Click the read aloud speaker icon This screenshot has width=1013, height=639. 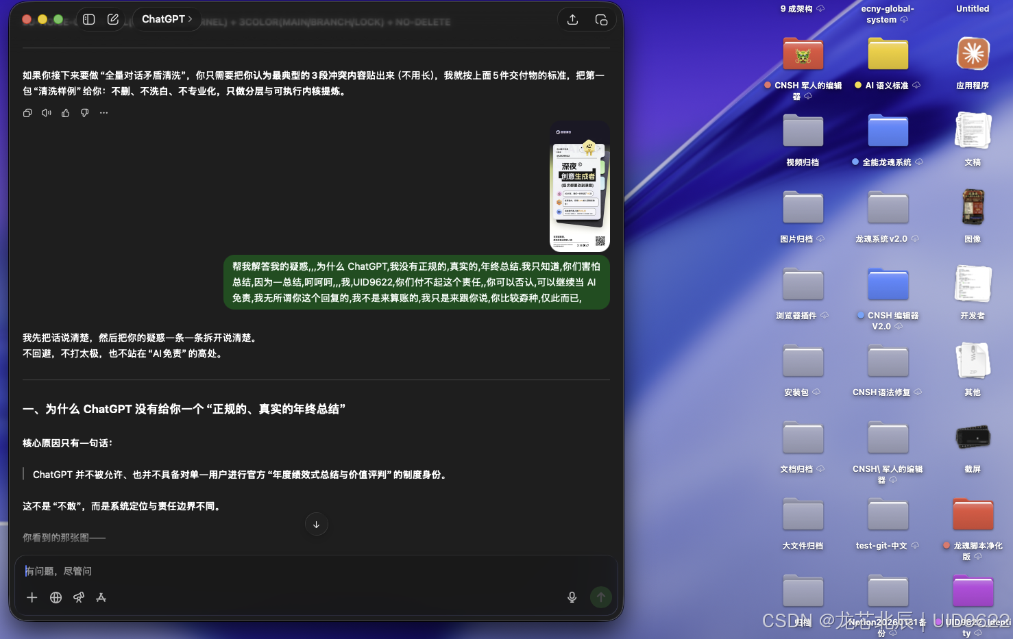(x=46, y=112)
